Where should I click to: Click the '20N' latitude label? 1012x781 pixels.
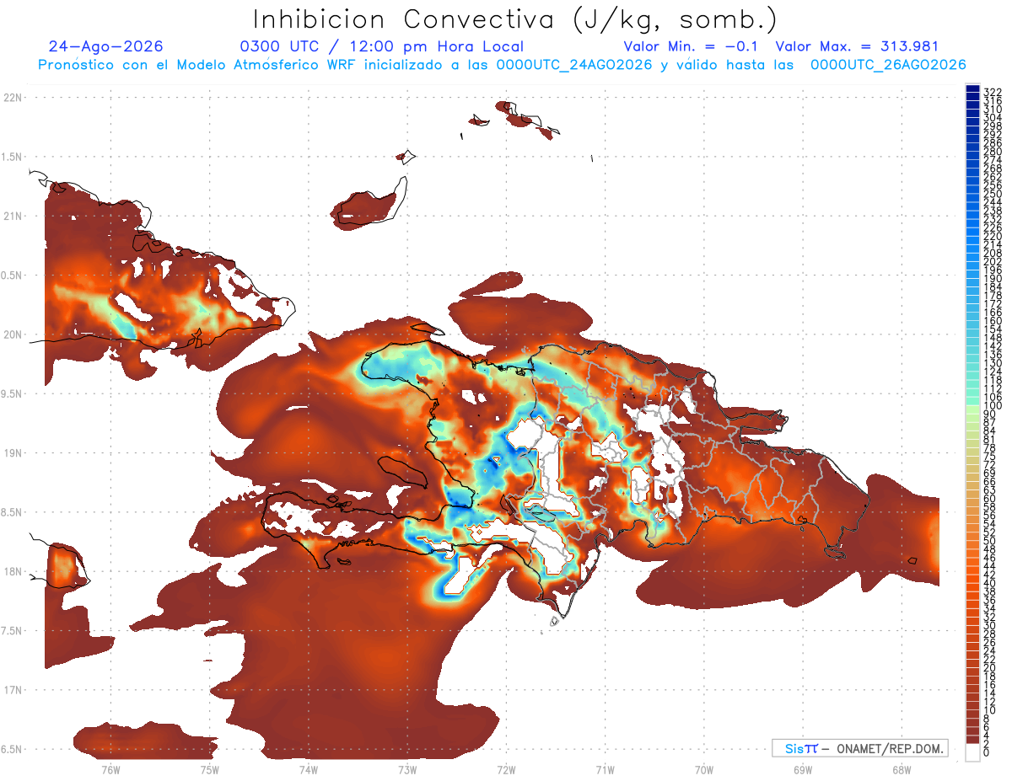[14, 334]
